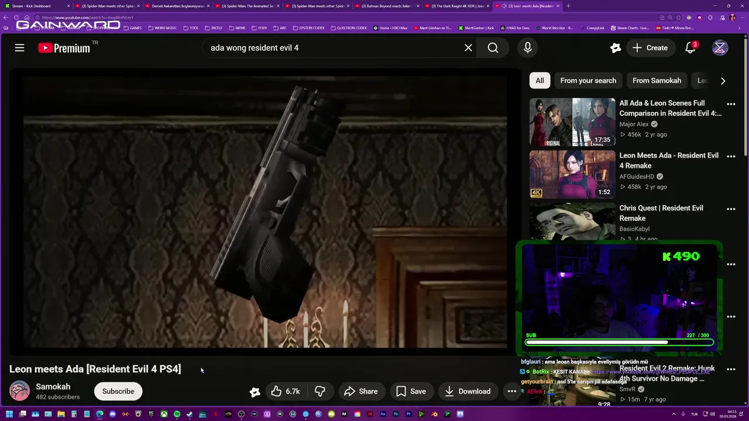Start voice search with the microphone
749x421 pixels.
coord(528,48)
